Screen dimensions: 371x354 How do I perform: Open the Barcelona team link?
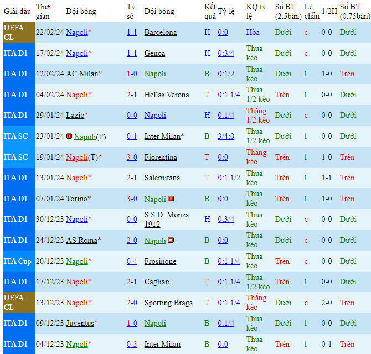point(160,33)
